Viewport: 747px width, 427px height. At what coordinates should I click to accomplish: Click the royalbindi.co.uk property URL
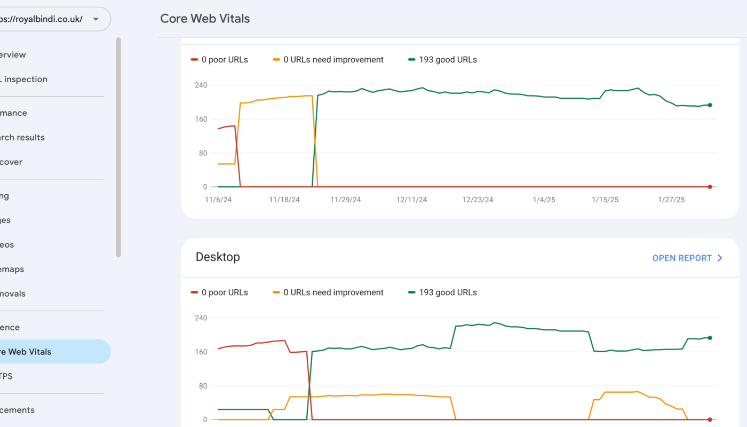point(41,19)
